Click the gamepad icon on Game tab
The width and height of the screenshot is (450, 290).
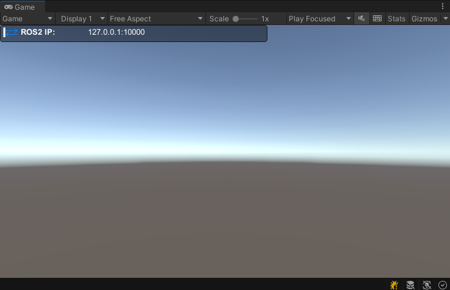pyautogui.click(x=9, y=7)
